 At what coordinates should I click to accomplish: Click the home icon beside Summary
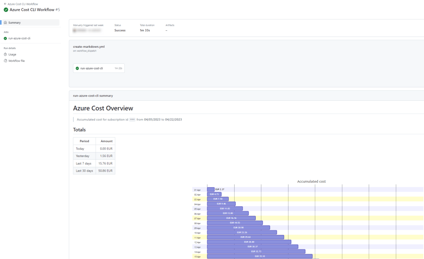click(x=5, y=23)
